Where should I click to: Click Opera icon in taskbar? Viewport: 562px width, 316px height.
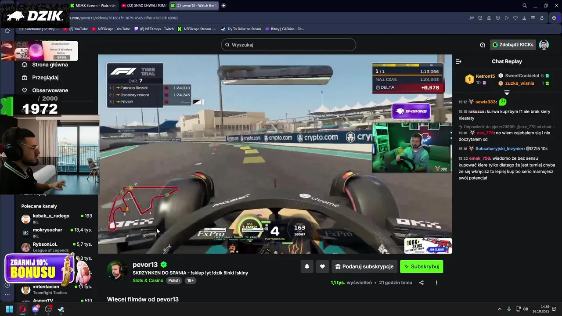point(22,309)
